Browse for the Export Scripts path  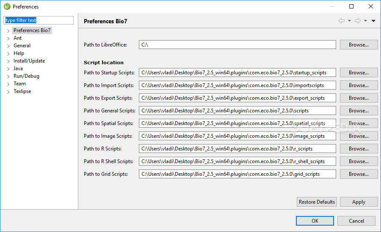point(359,98)
